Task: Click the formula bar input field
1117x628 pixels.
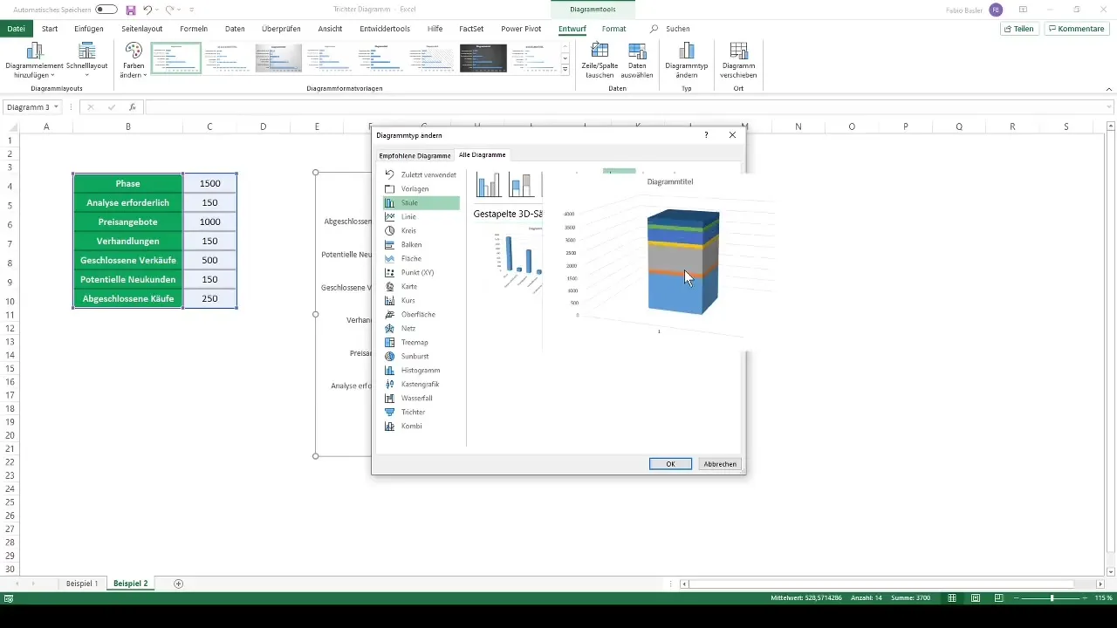Action: click(x=624, y=107)
